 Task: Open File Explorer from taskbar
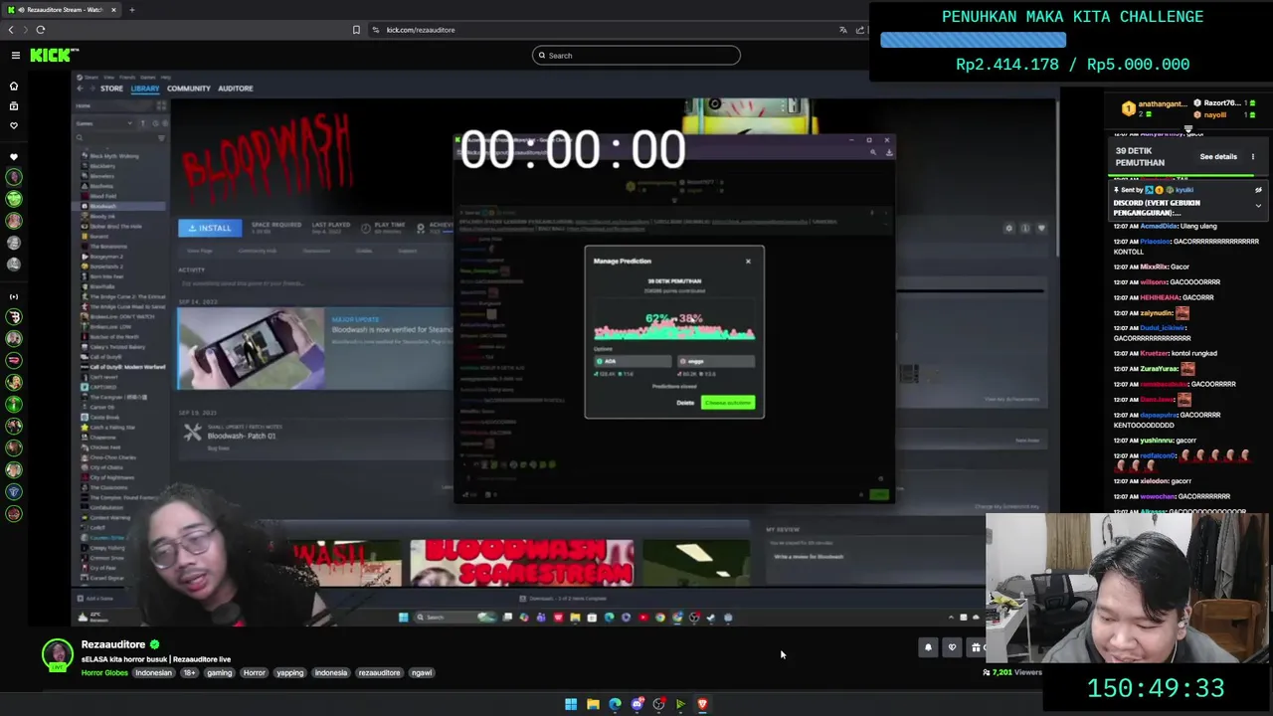point(593,704)
